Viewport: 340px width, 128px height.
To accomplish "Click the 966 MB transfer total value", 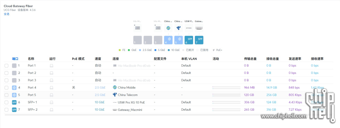I will click(249, 88).
